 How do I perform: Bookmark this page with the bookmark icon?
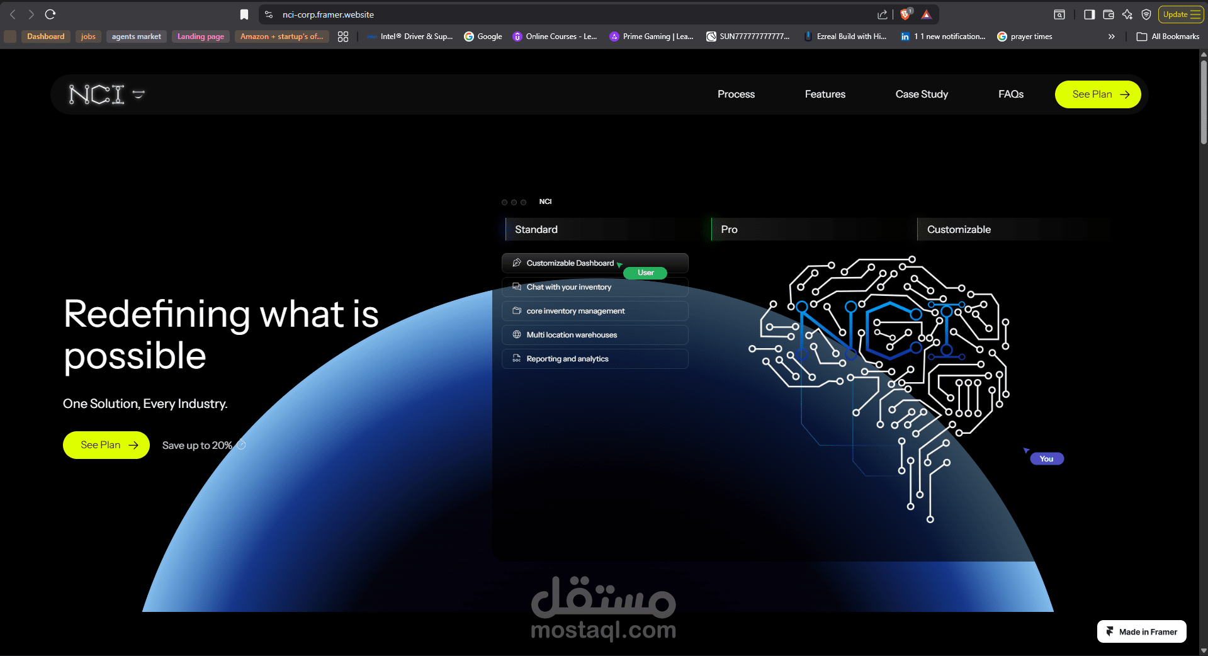[x=244, y=14]
